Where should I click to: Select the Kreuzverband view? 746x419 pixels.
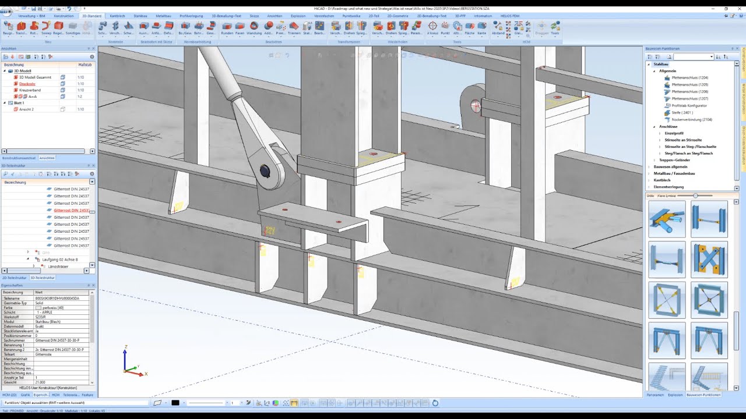tap(30, 90)
